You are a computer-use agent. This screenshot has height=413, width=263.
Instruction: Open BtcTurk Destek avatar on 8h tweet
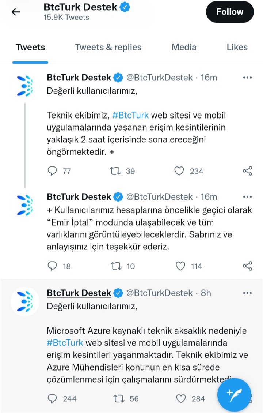[x=25, y=301]
